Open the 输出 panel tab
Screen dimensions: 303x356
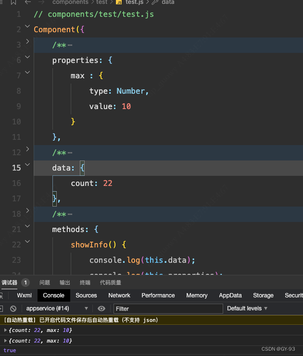click(x=65, y=282)
